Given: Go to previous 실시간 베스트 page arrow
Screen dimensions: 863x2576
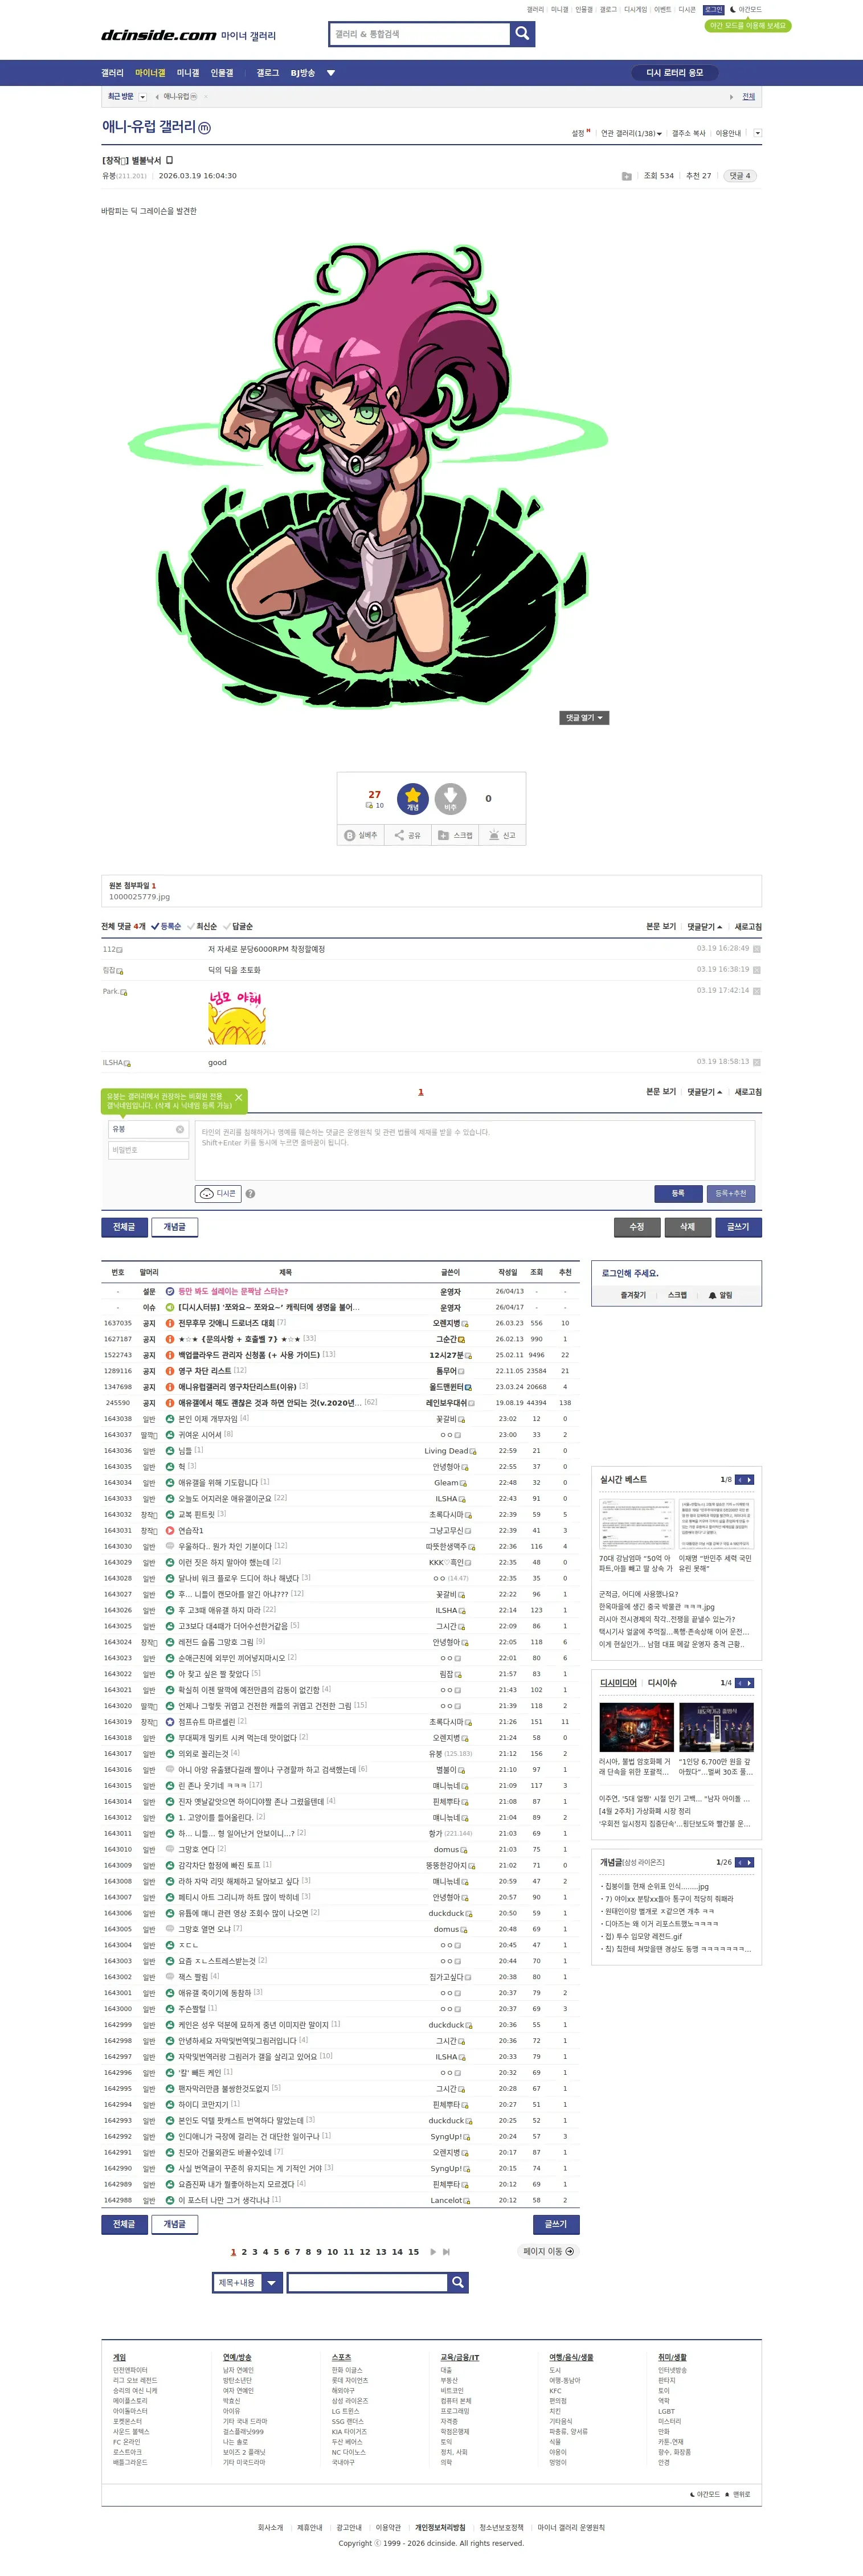Looking at the screenshot, I should click(x=740, y=1479).
